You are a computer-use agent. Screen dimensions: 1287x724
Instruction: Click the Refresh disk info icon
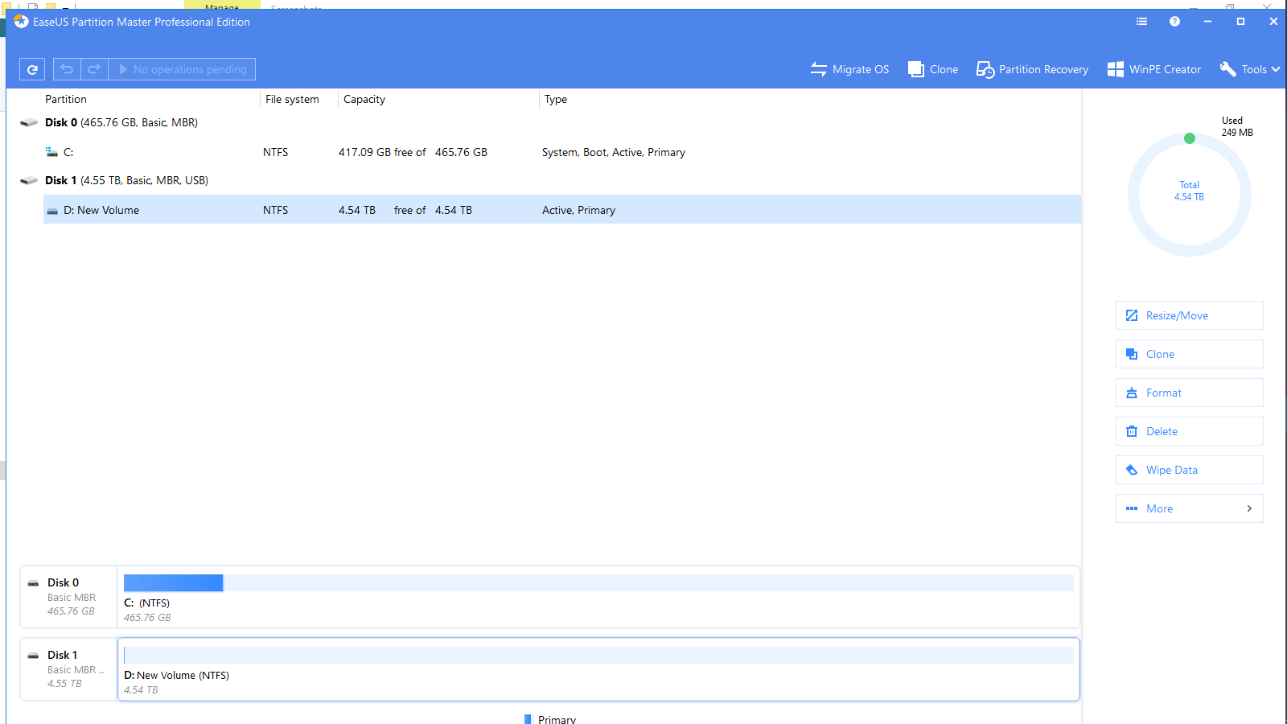32,69
